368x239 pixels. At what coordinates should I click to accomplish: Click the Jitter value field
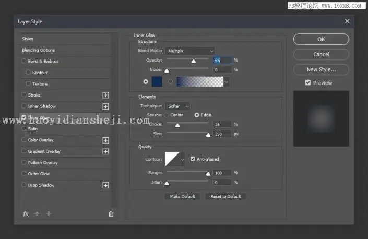coord(222,182)
